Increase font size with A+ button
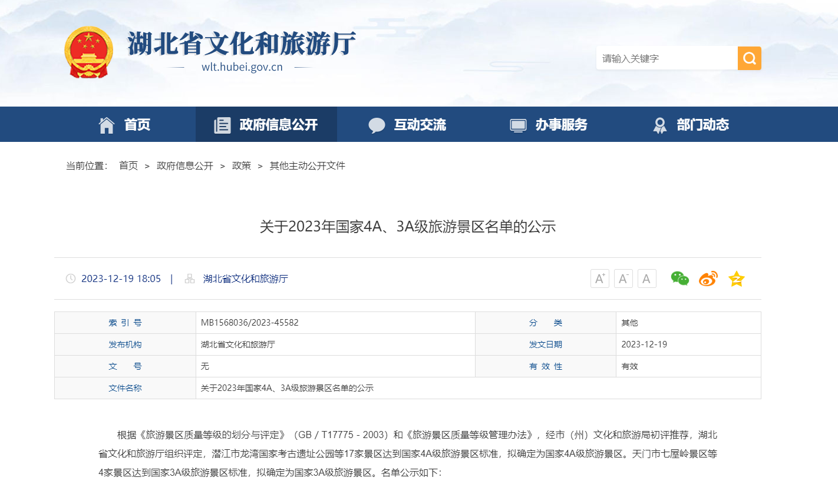The image size is (838, 484). pos(599,279)
